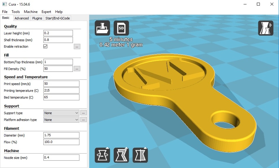Expand the Support type dropdown
The width and height of the screenshot is (279, 168).
61,113
